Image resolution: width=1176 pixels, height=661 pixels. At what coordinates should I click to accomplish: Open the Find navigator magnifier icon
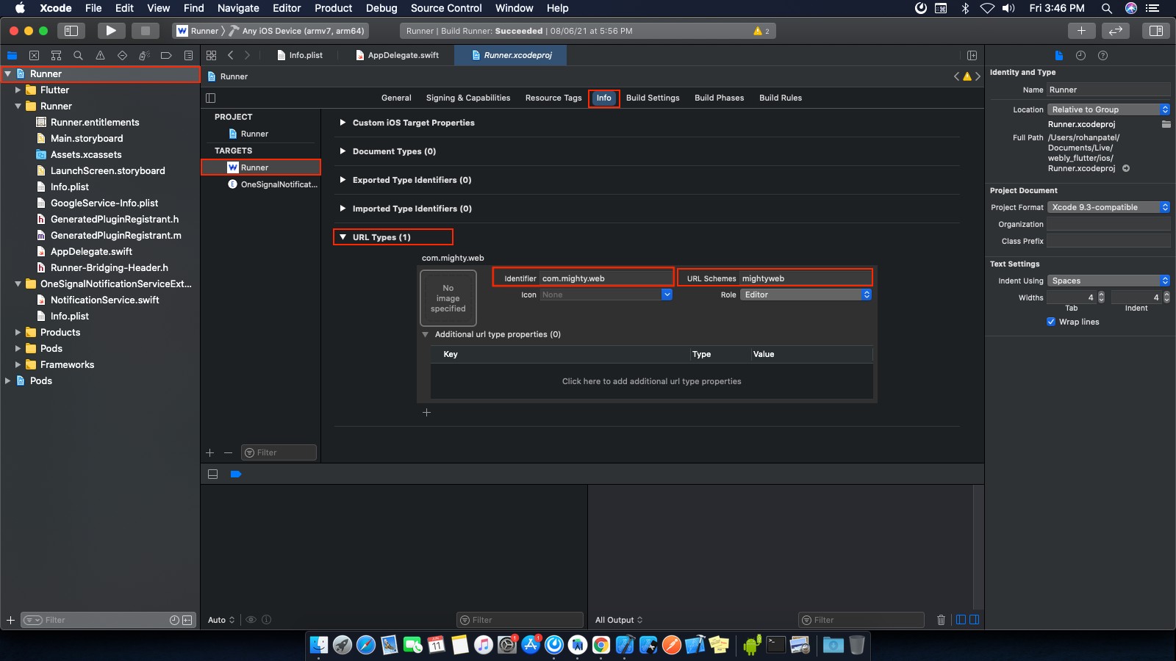tap(78, 55)
